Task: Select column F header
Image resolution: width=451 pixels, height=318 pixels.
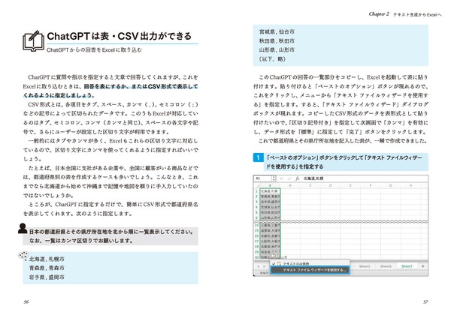Action: (371, 186)
